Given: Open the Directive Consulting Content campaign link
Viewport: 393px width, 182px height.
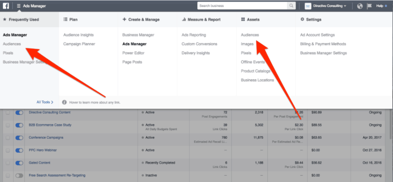Looking at the screenshot, I should (x=50, y=112).
